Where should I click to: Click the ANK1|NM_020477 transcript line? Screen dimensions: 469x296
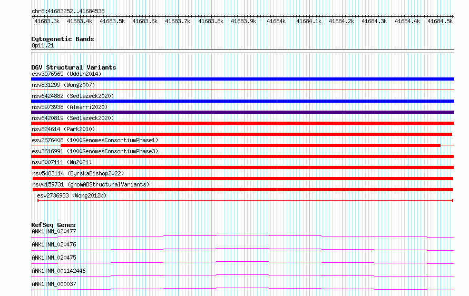pos(242,236)
